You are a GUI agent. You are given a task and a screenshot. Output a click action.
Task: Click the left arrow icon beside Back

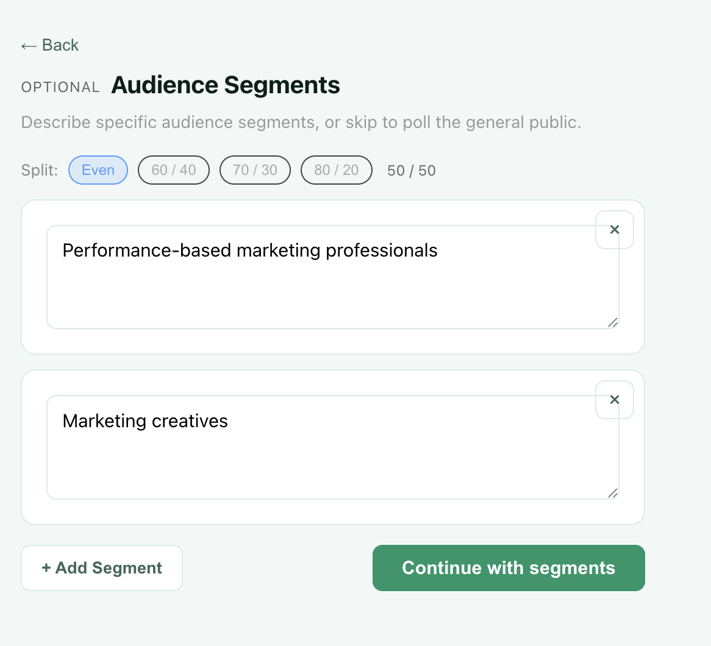coord(29,46)
